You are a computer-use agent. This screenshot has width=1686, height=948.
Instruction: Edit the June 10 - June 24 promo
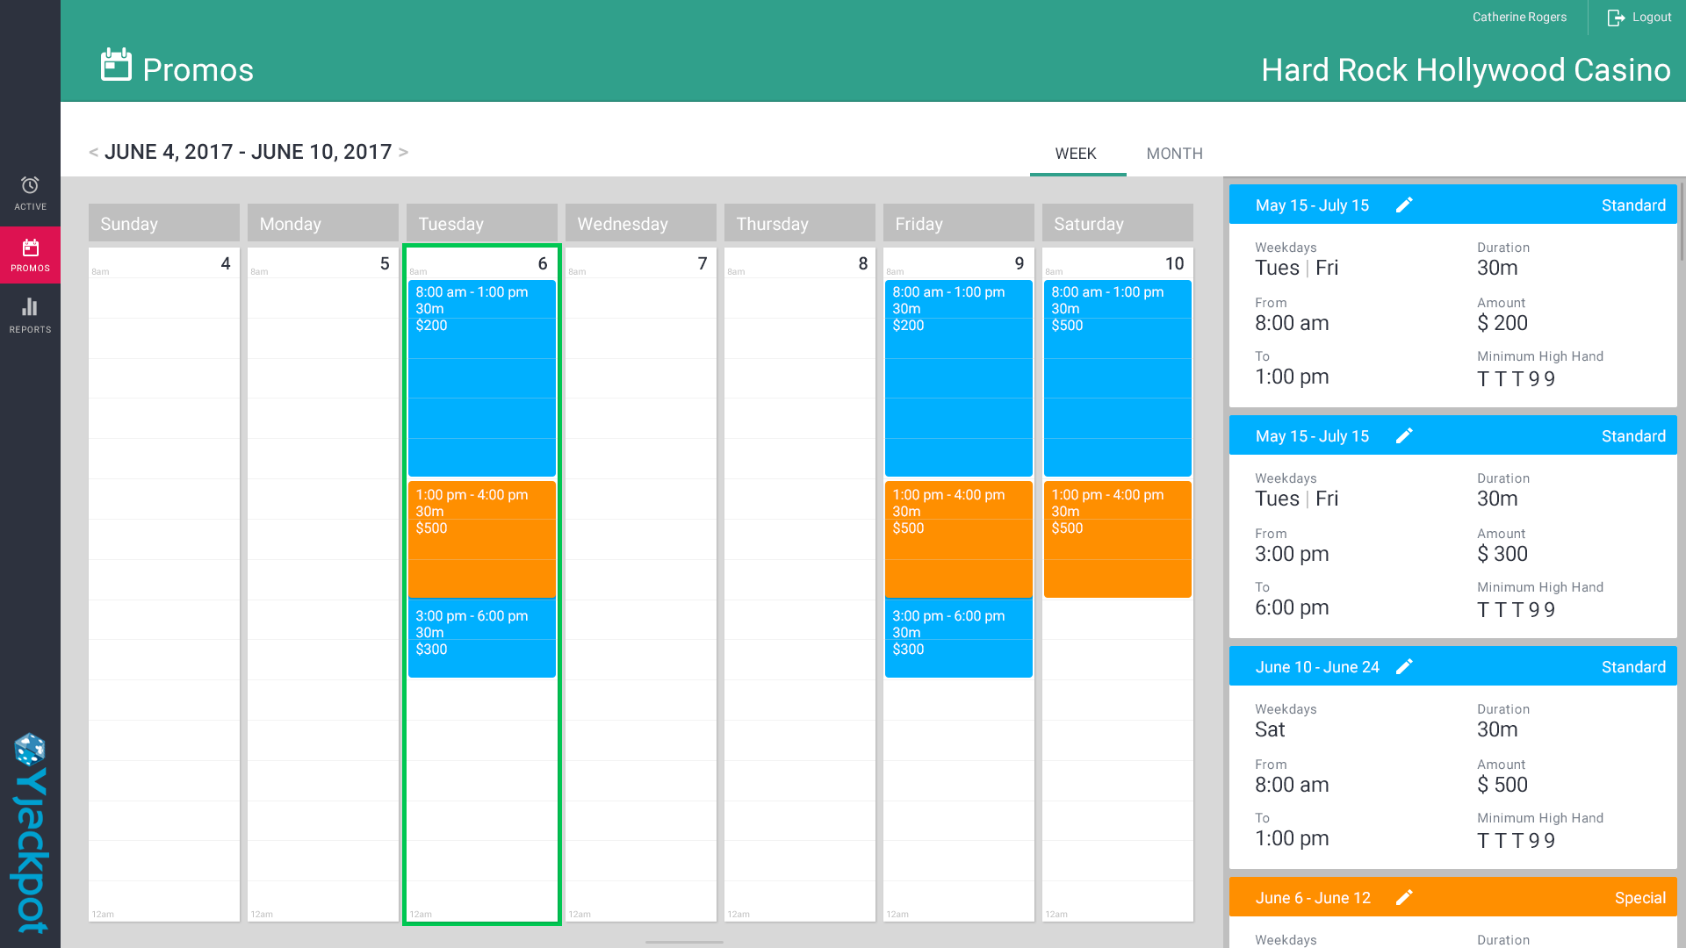1404,666
